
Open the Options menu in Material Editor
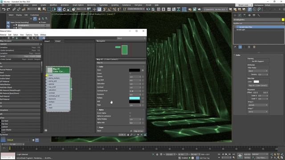28,35
